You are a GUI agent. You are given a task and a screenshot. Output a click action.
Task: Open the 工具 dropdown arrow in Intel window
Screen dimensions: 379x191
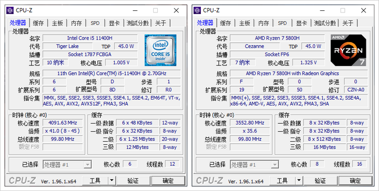(x=112, y=181)
